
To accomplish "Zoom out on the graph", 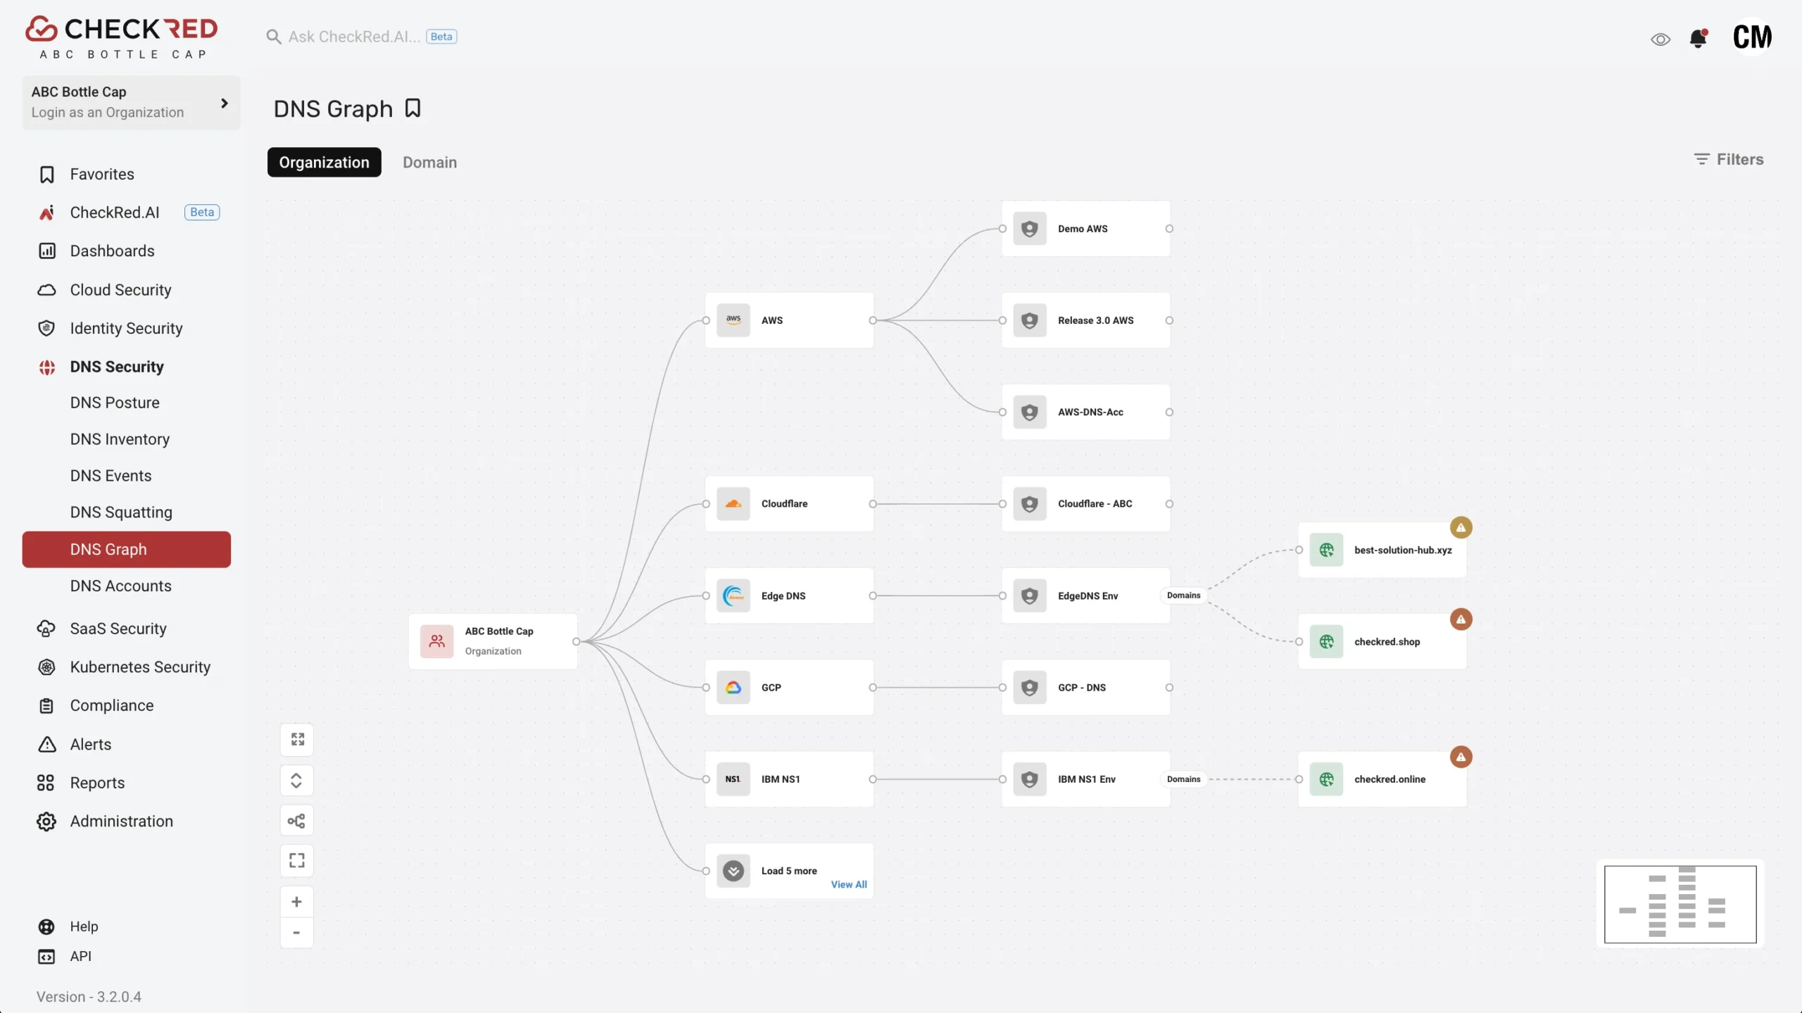I will 297,933.
